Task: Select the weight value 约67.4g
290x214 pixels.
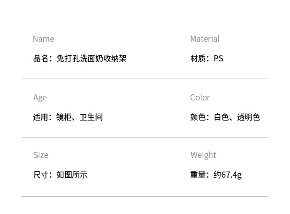Action: [x=228, y=175]
